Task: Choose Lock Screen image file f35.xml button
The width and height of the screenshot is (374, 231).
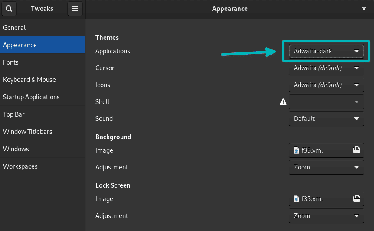Action: coord(326,199)
